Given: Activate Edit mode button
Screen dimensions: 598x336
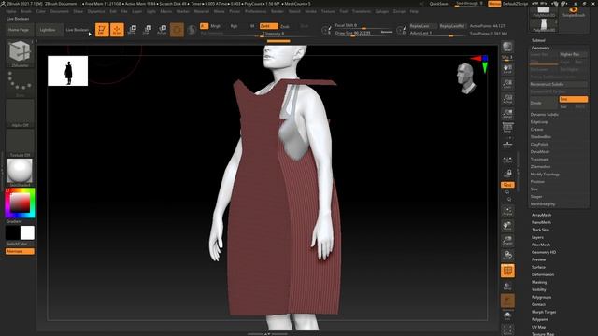Looking at the screenshot, I should coord(102,30).
